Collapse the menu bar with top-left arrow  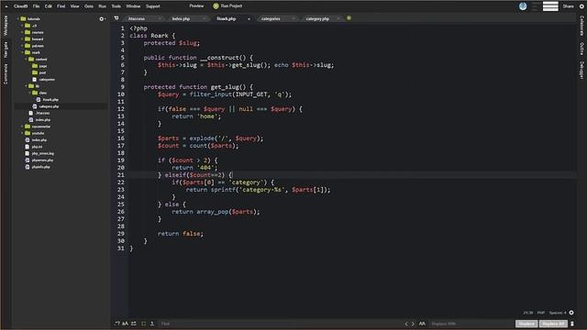point(6,6)
